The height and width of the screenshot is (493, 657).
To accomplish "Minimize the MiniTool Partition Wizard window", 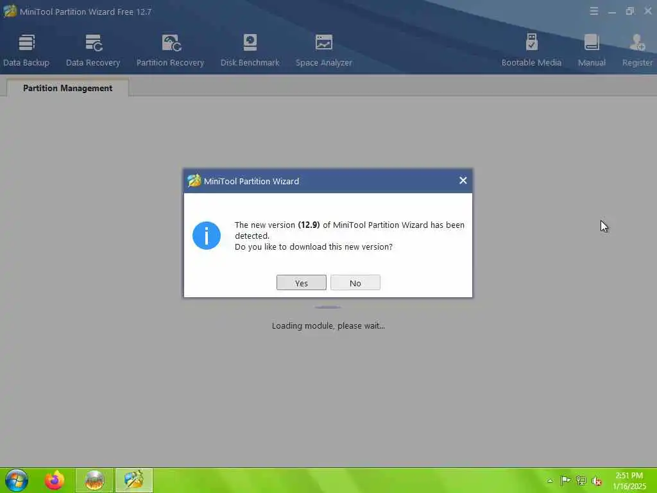I will (x=612, y=12).
